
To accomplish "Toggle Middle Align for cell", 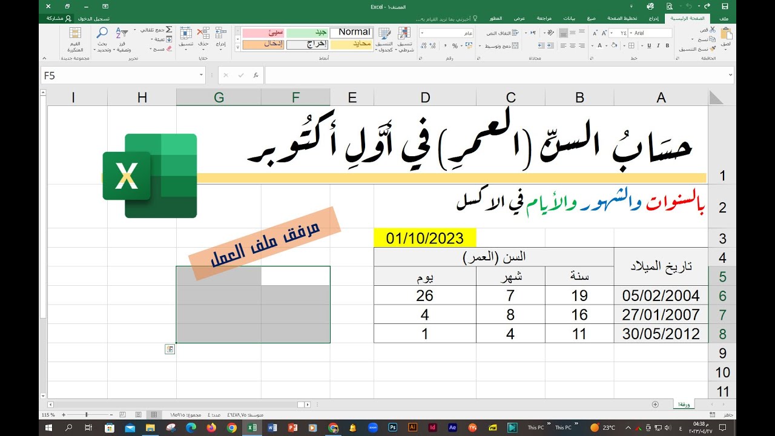I will (572, 33).
